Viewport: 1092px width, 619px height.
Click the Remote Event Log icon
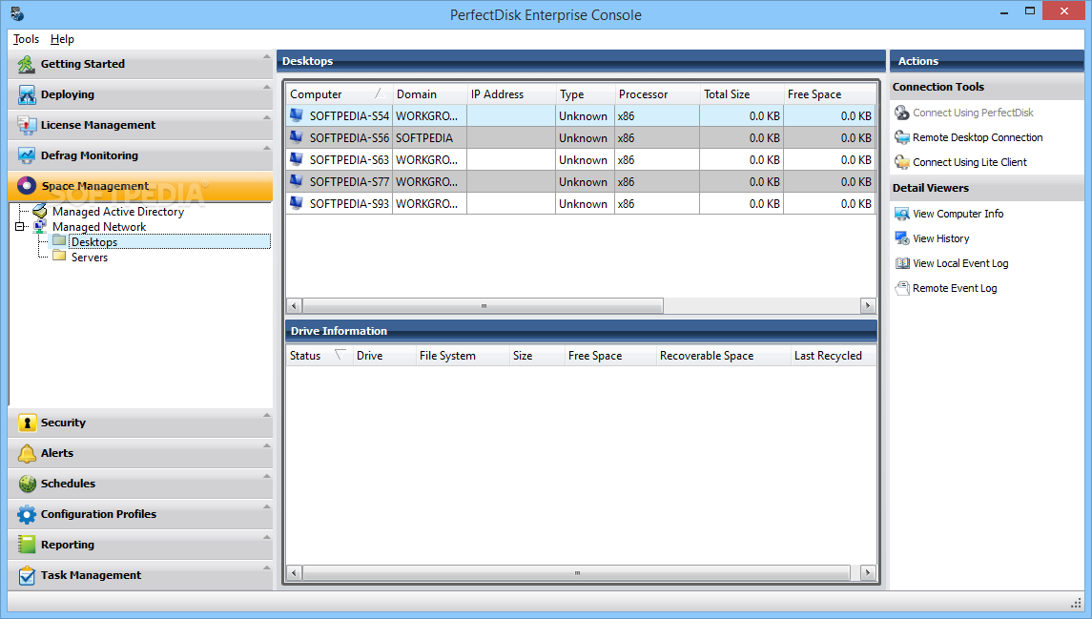pyautogui.click(x=902, y=288)
